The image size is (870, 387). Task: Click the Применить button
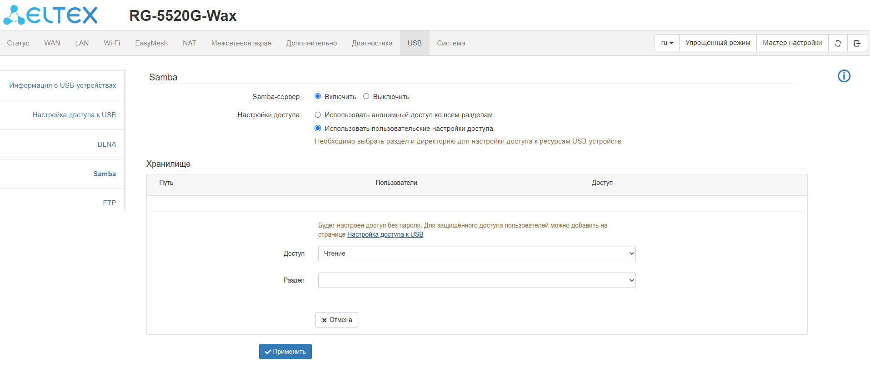[x=285, y=352]
